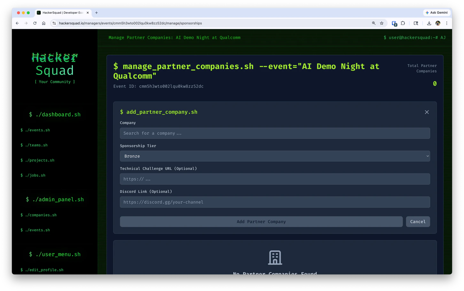
Task: Open the Chrome profile avatar
Action: (x=438, y=23)
